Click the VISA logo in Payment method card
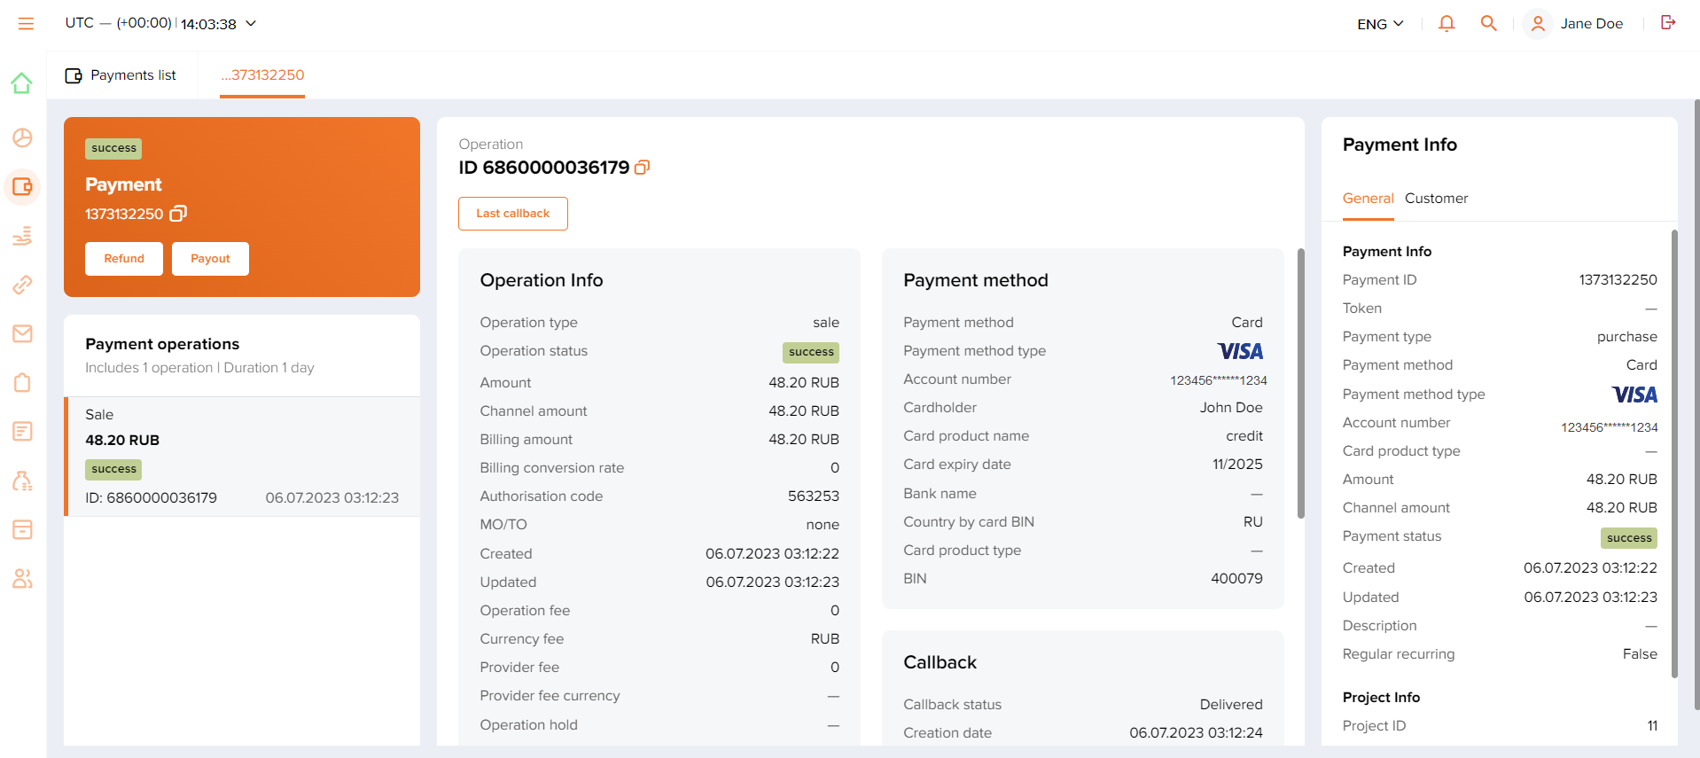This screenshot has height=758, width=1700. pos(1240,352)
